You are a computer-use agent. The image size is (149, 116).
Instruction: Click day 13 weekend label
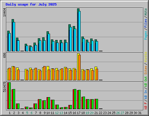(61, 113)
